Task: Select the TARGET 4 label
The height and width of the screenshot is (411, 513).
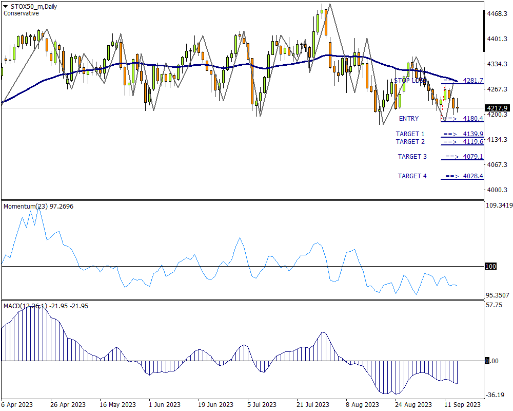Action: click(x=412, y=176)
